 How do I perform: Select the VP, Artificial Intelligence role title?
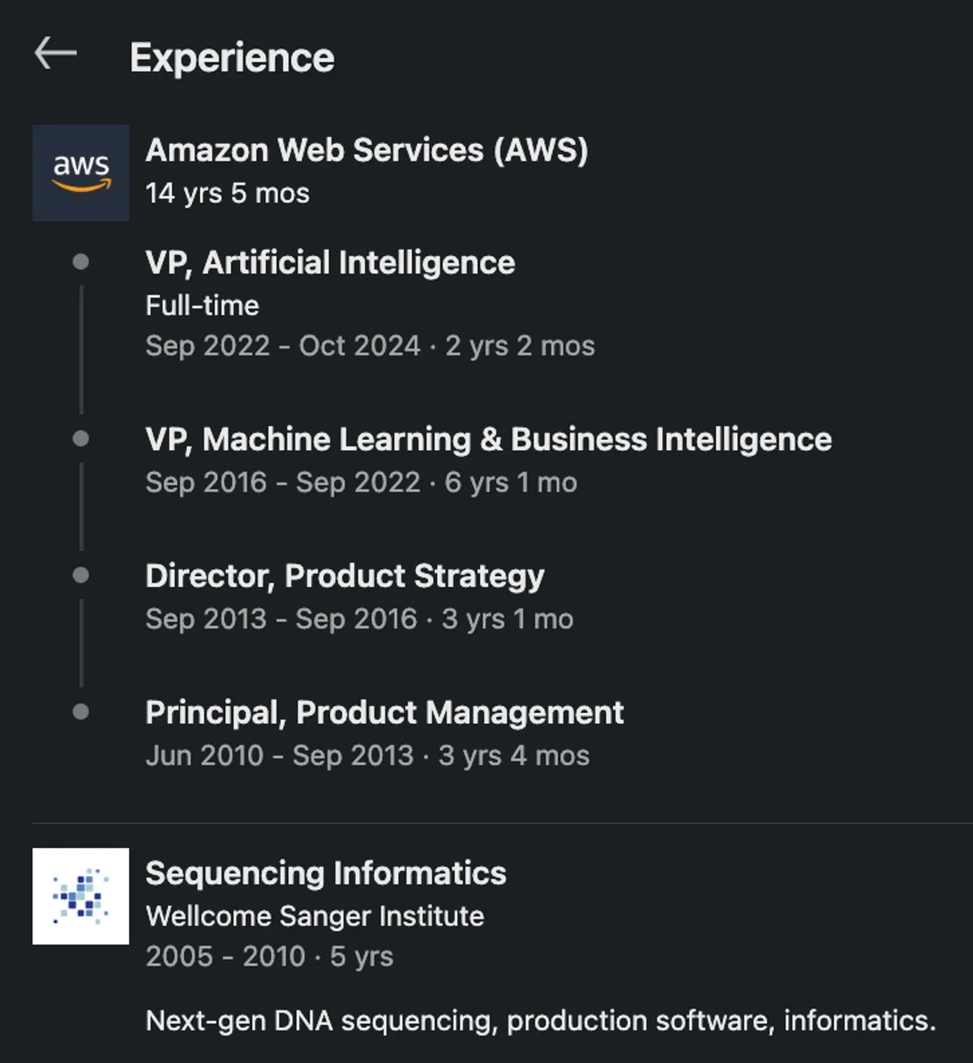[x=330, y=263]
